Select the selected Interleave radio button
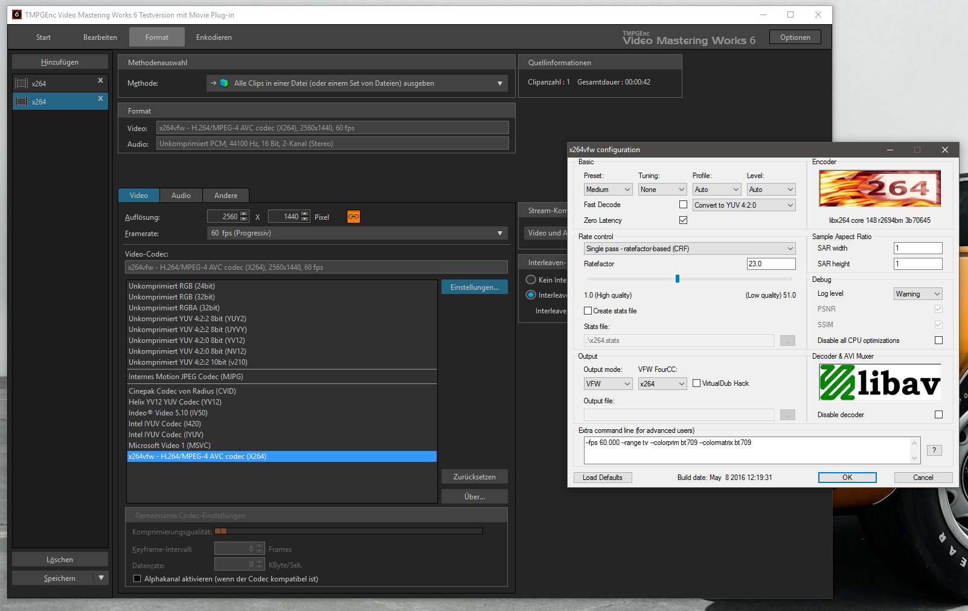The image size is (968, 611). (531, 295)
